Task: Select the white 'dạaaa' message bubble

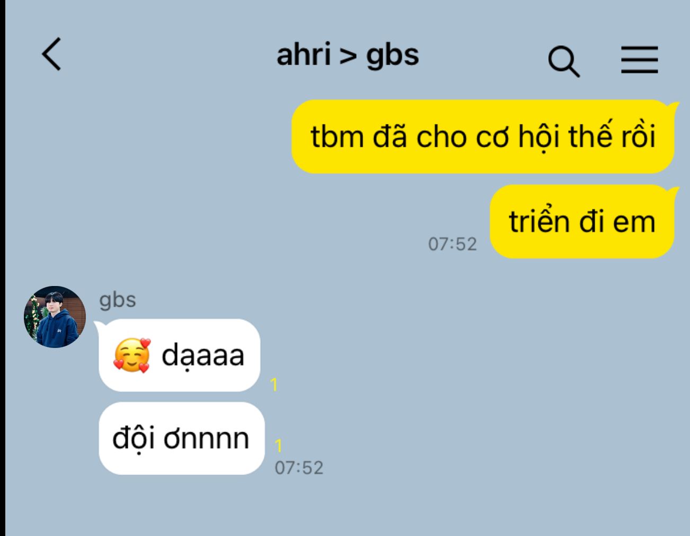Action: (179, 355)
